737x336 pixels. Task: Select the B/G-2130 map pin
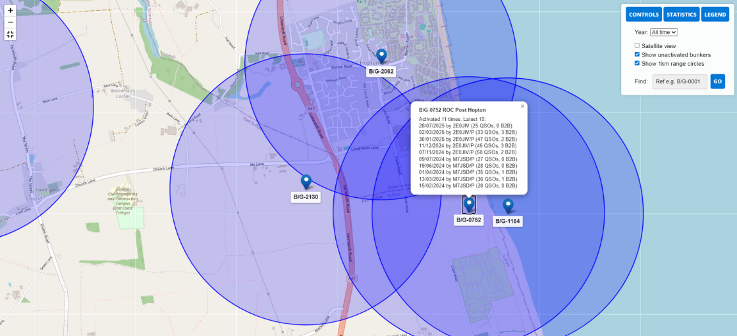[x=306, y=182]
